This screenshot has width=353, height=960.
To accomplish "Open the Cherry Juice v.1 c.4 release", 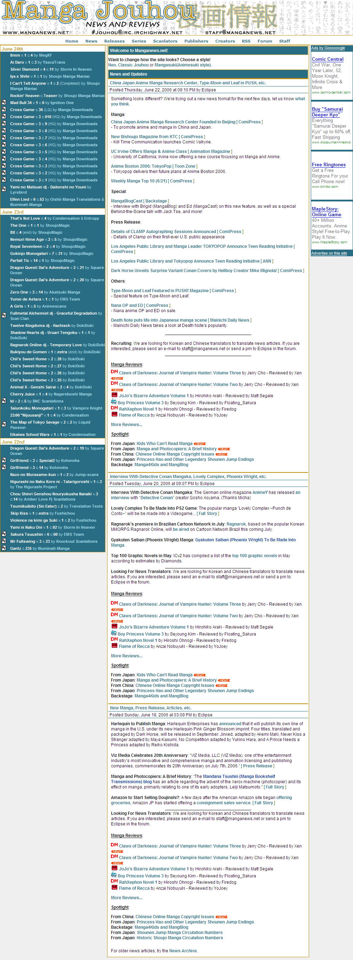I will (51, 394).
